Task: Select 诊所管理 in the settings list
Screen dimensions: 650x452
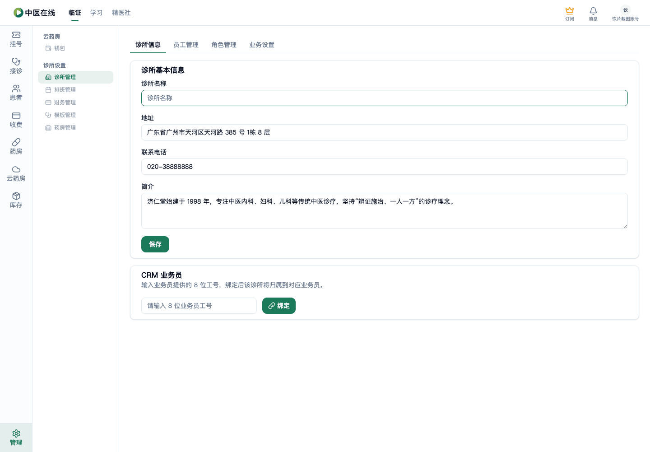Action: click(75, 77)
